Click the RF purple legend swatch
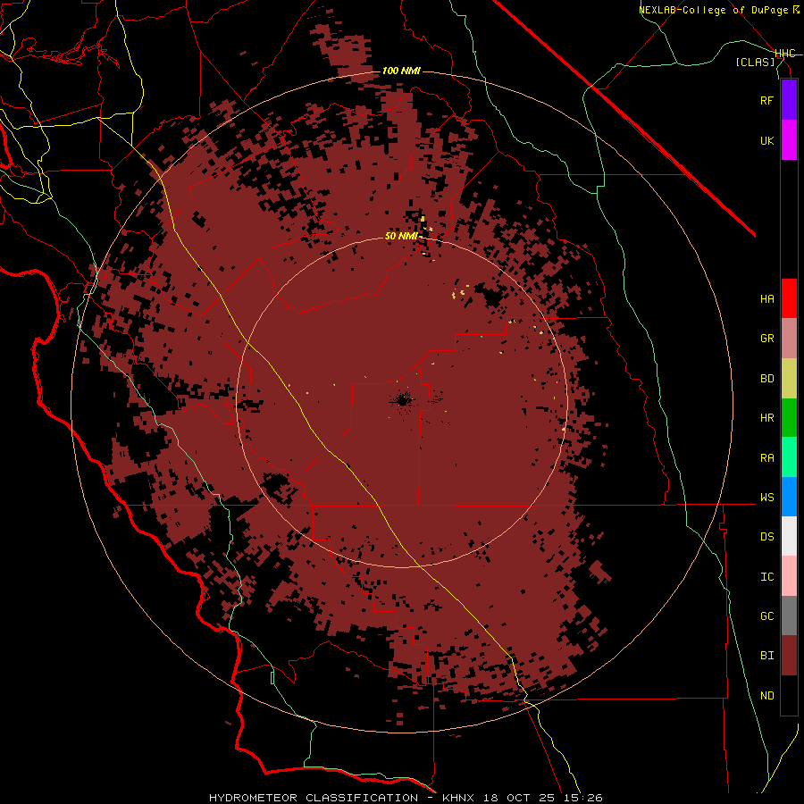This screenshot has width=804, height=804. point(789,100)
